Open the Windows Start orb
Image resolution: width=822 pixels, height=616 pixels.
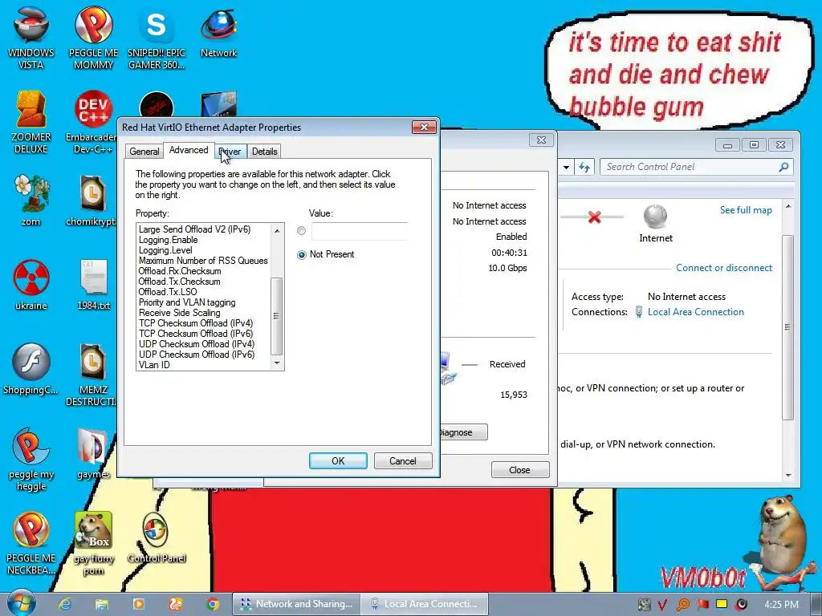22,603
